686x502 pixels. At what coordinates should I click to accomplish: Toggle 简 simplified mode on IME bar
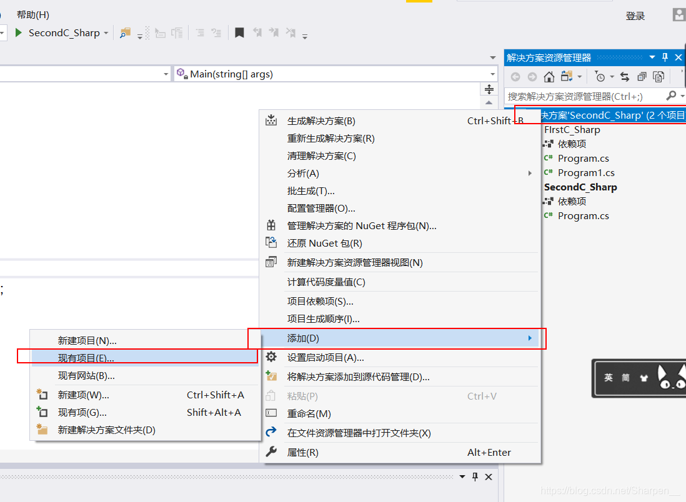(x=626, y=377)
